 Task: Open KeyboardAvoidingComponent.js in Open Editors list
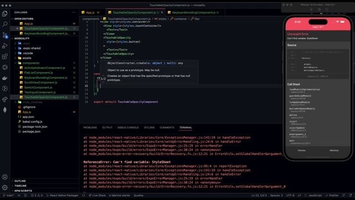point(47,33)
